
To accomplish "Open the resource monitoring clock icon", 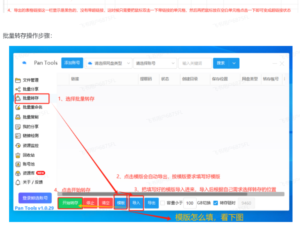I will click(x=18, y=146).
